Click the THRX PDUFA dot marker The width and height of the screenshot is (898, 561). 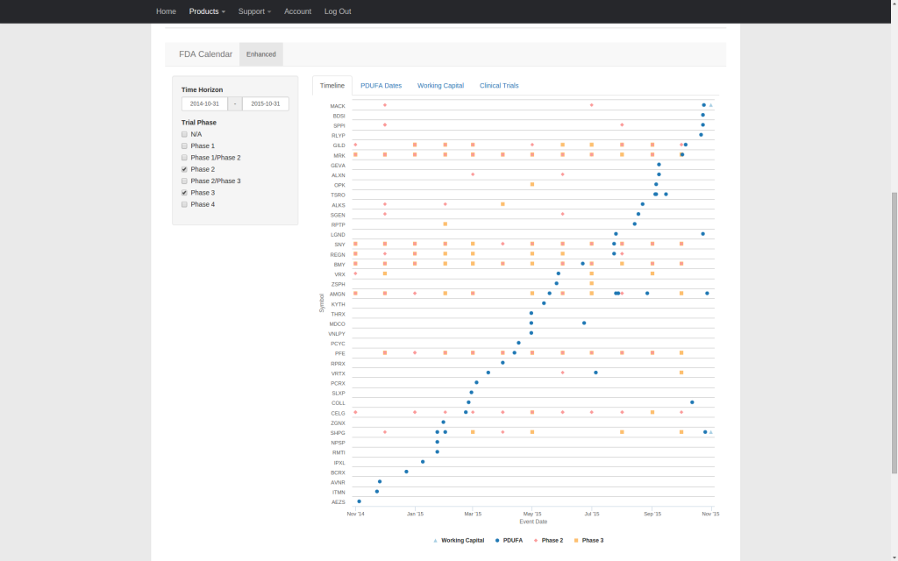(x=531, y=313)
